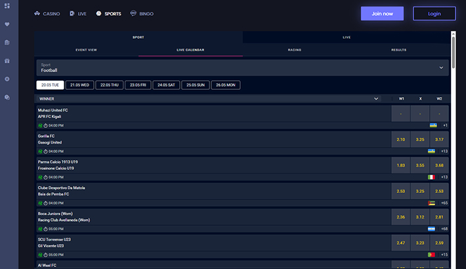Go to Casino section in navigation

(x=47, y=14)
